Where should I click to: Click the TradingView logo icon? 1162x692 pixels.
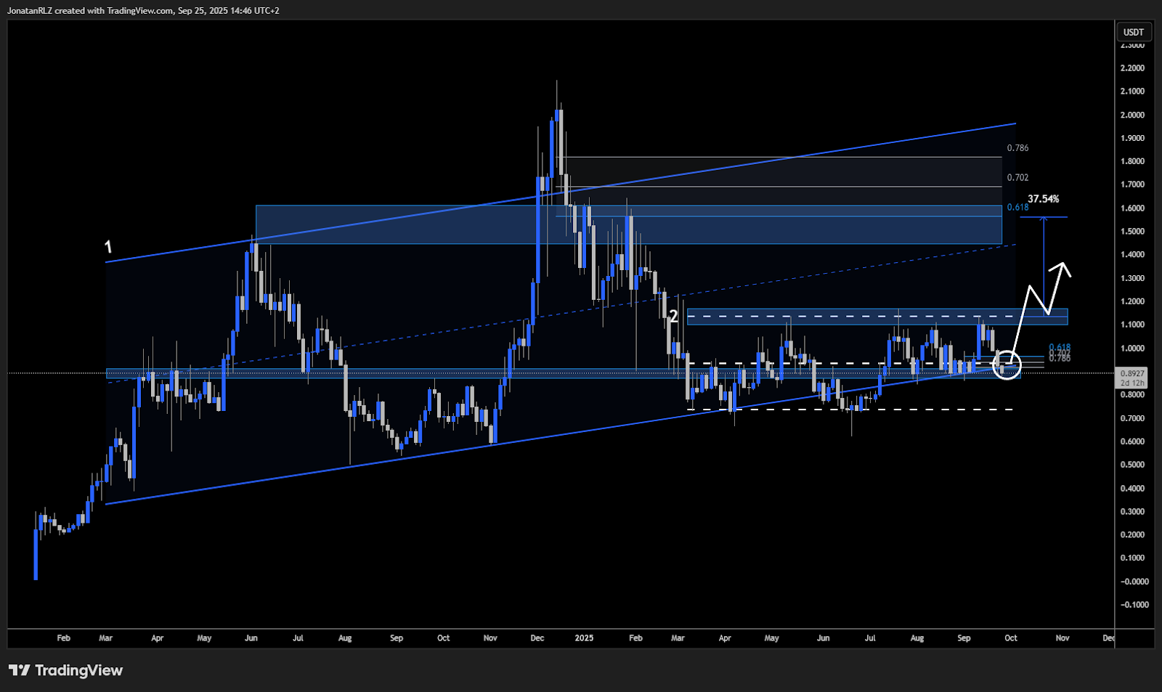[x=20, y=670]
